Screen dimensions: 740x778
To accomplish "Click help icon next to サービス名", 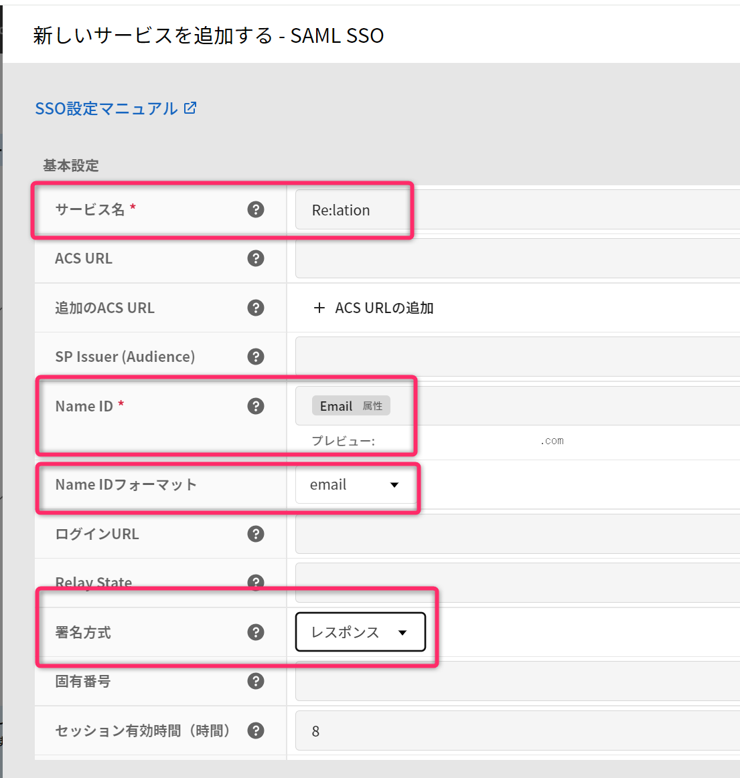I will pyautogui.click(x=256, y=209).
